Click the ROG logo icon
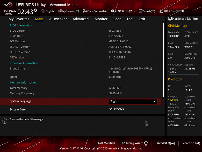 point(9,4)
